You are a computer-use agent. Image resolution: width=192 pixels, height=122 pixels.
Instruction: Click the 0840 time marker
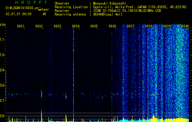pyautogui.click(x=185, y=26)
